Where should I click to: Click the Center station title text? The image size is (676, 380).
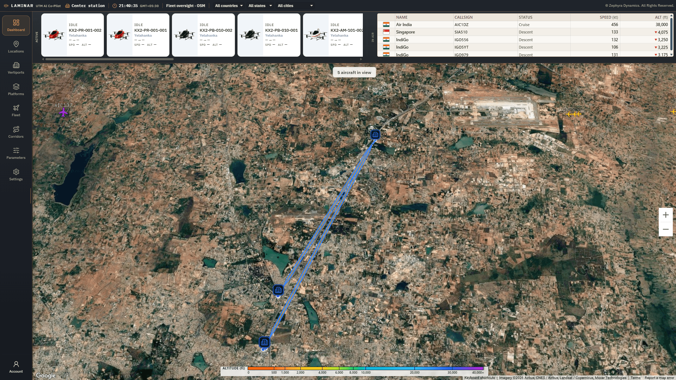88,6
